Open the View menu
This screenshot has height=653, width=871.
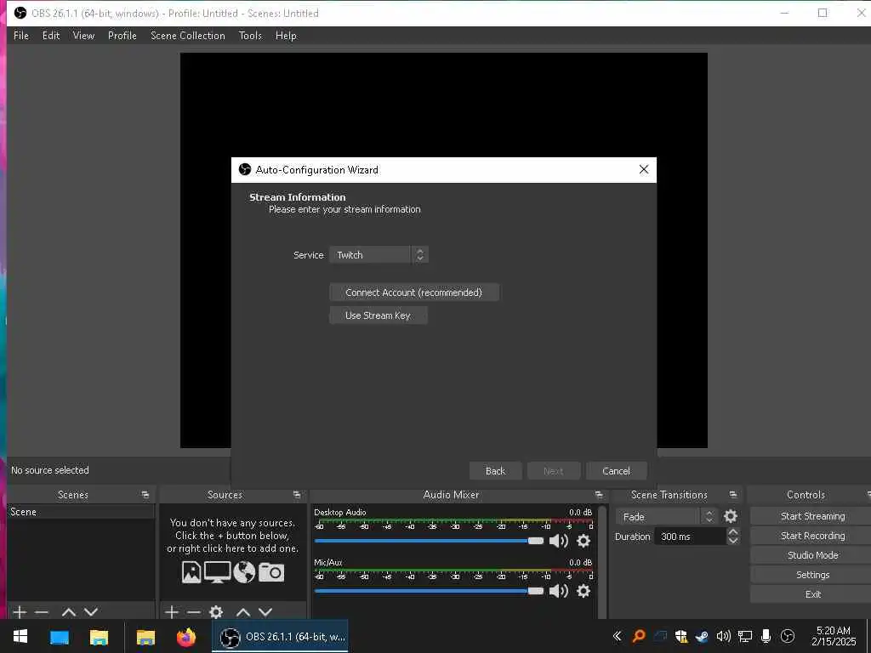pos(83,36)
